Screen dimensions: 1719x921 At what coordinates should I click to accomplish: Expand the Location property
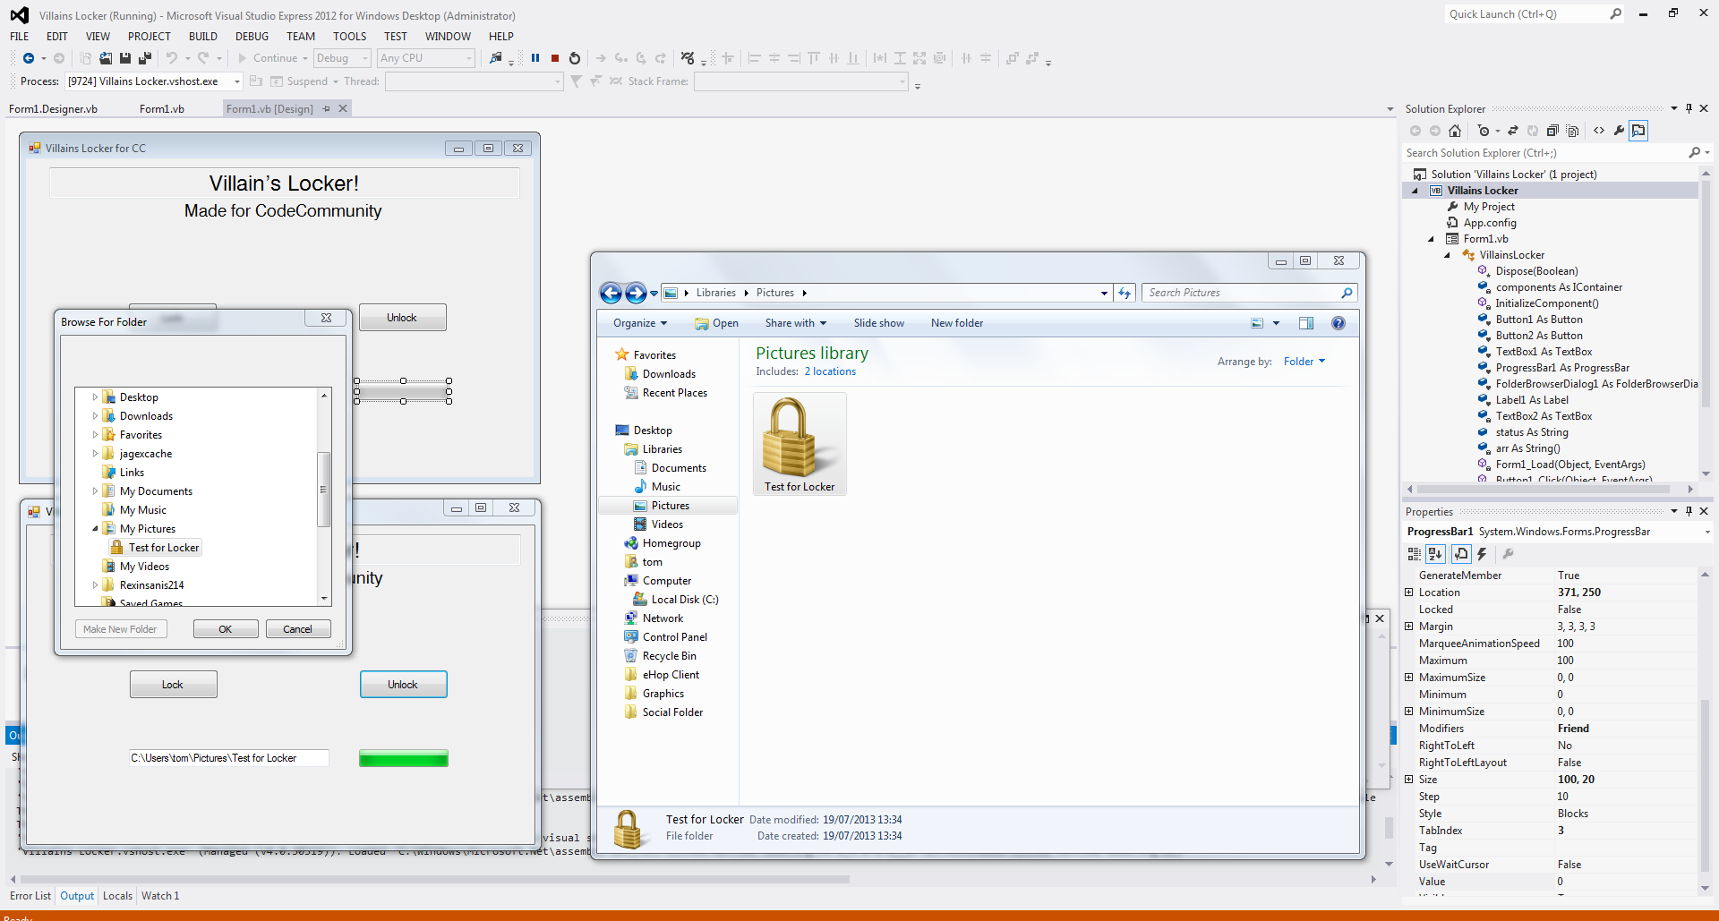[1409, 593]
